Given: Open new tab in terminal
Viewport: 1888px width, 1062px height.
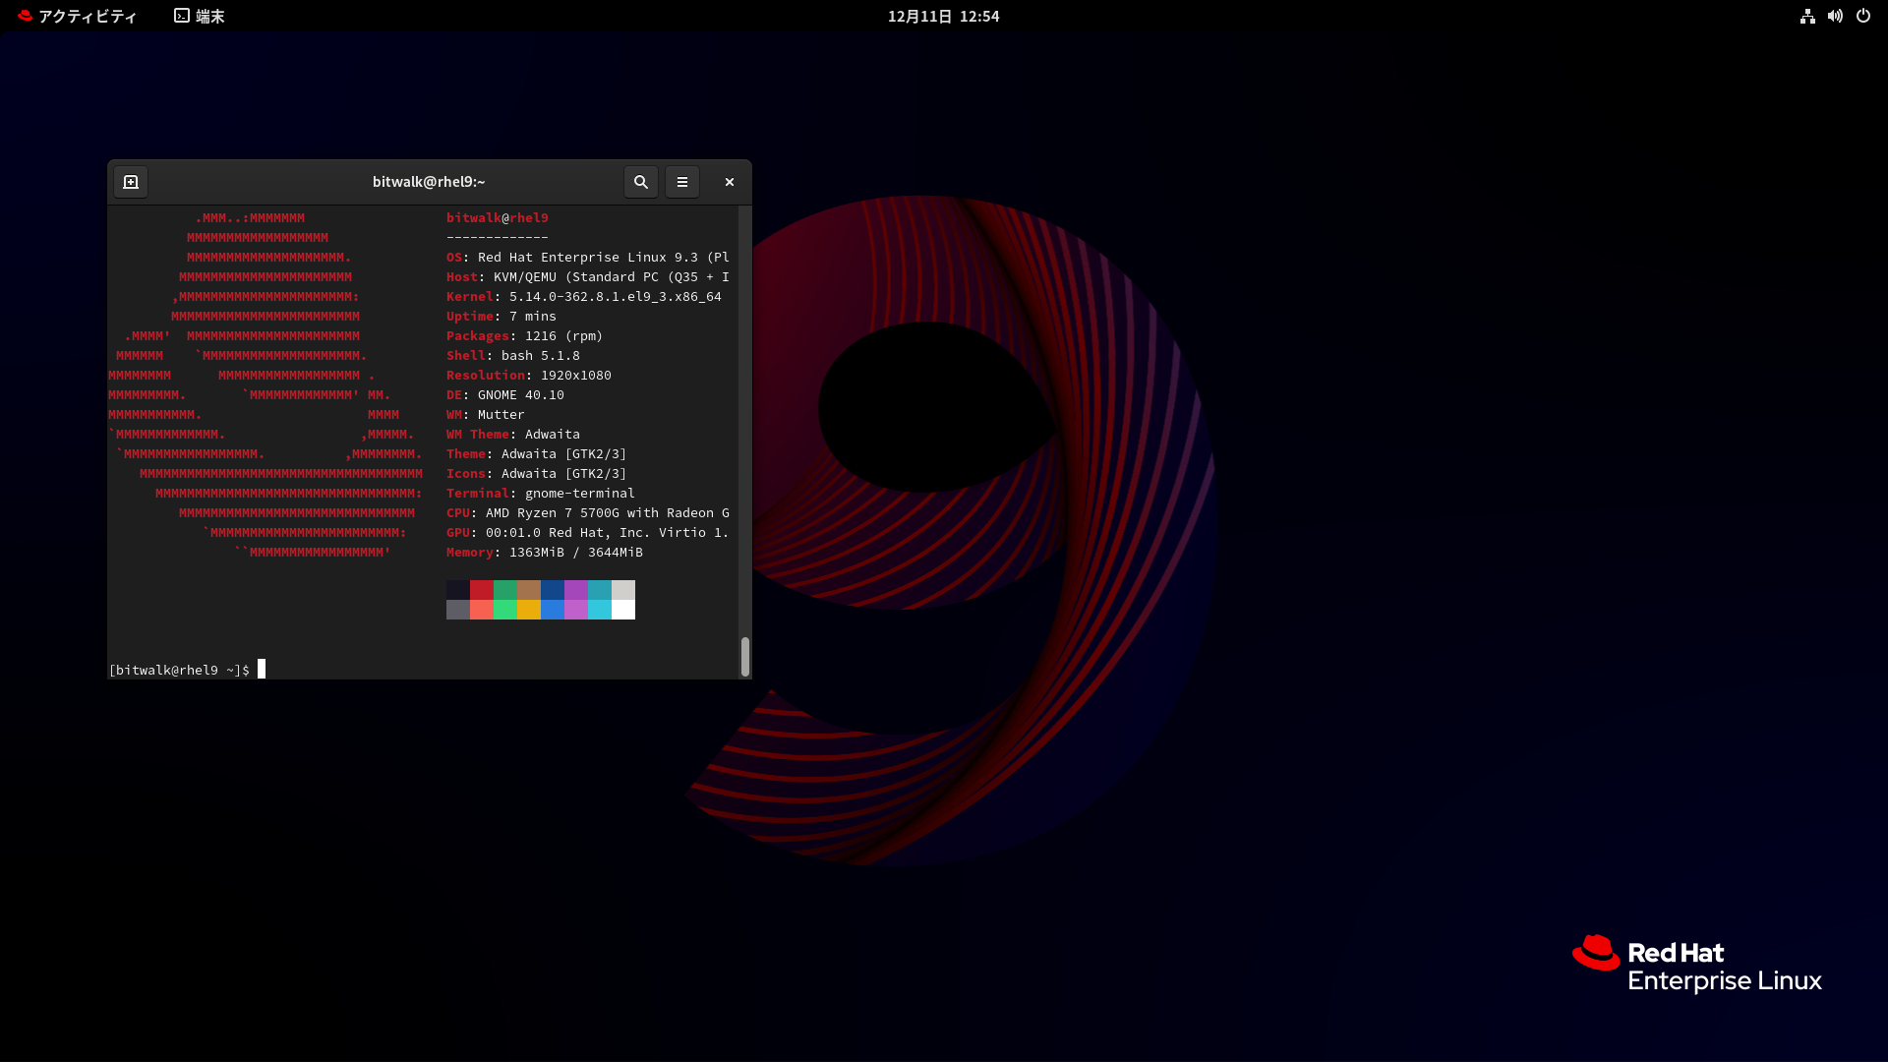Looking at the screenshot, I should click(x=131, y=182).
